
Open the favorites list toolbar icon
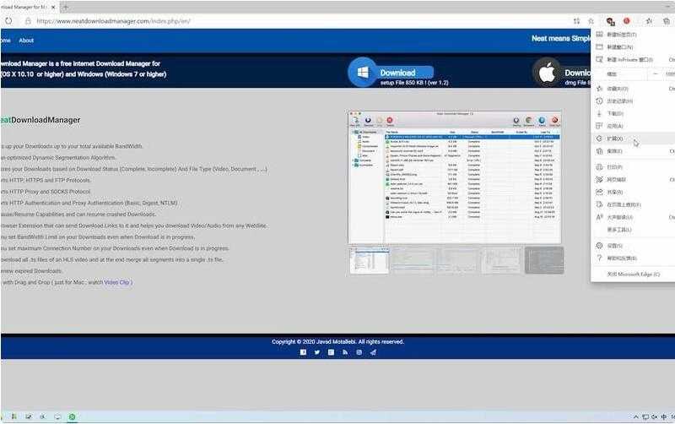tap(649, 21)
